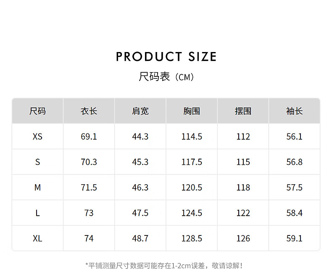Screen dimensions: 332x269
Task: Click the 肩宽 column header
Action: [140, 111]
